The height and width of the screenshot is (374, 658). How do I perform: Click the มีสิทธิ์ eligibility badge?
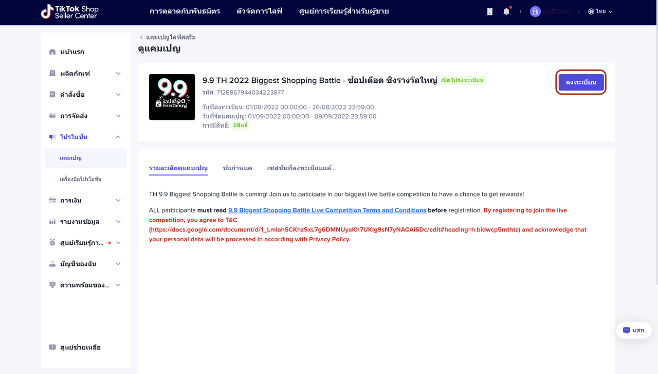(x=240, y=126)
